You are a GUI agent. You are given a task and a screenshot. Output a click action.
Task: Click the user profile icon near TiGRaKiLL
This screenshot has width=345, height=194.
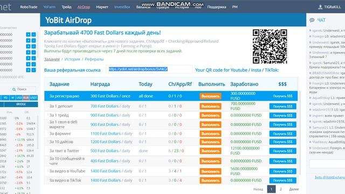pos(320,7)
